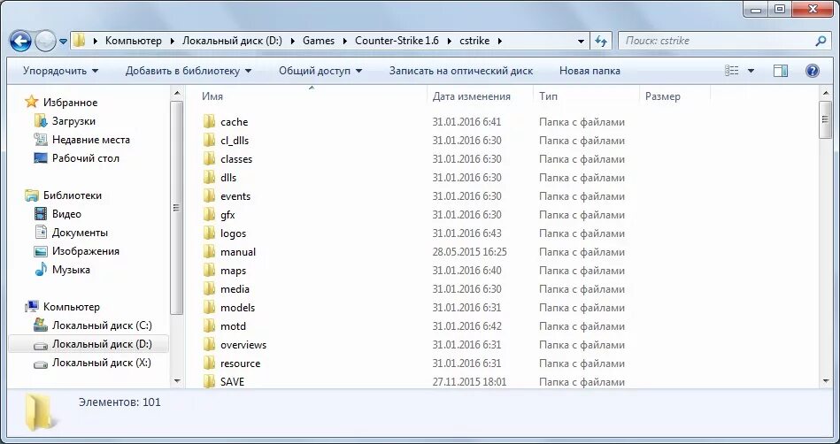The height and width of the screenshot is (444, 840).
Task: Select 'Компьютер' in the navigation pane
Action: pyautogui.click(x=71, y=307)
